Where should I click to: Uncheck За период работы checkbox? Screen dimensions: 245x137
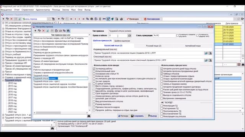94,68
